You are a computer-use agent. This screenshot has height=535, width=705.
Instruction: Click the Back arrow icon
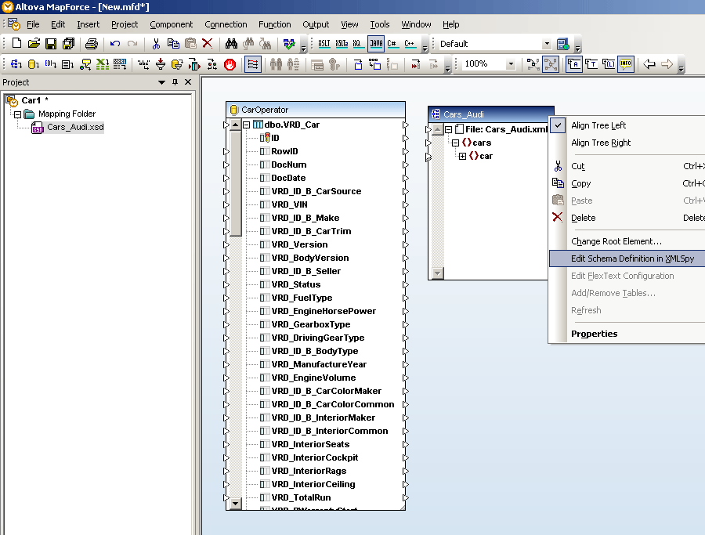[649, 64]
